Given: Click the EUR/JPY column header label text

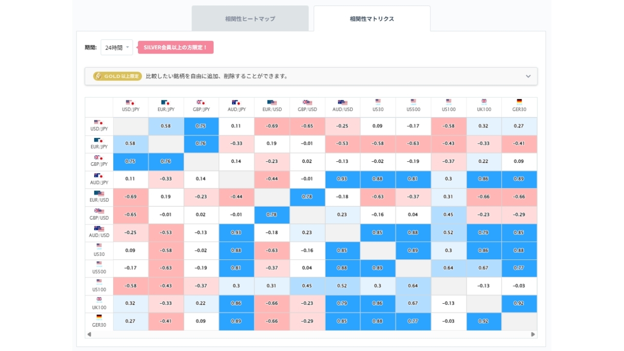Looking at the screenshot, I should [166, 110].
